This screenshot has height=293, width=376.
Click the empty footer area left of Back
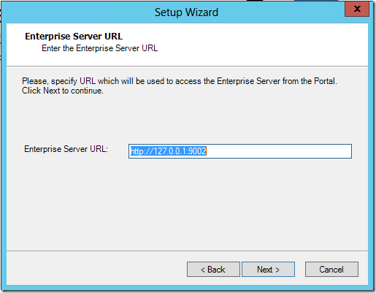point(96,269)
